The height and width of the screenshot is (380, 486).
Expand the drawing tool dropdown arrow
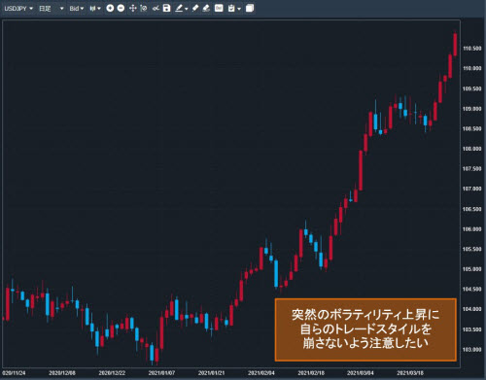click(187, 9)
